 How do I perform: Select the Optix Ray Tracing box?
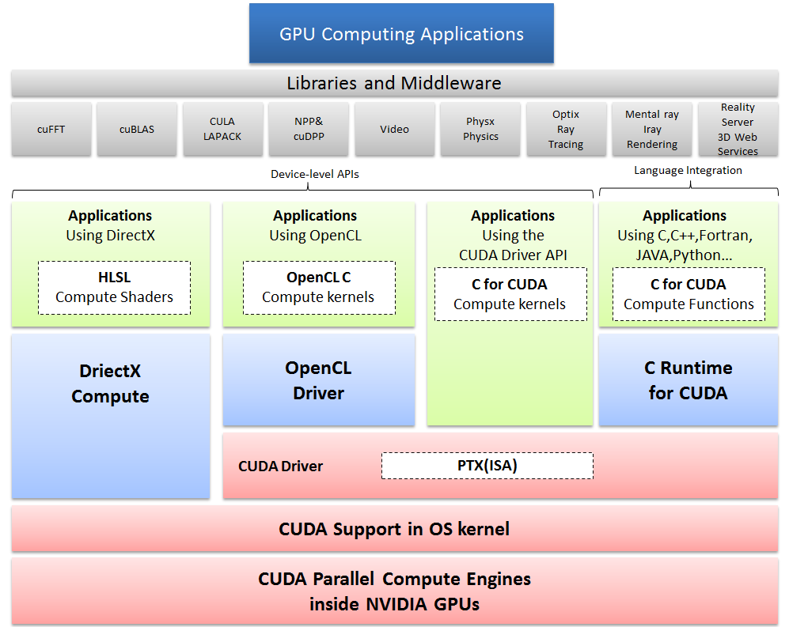pyautogui.click(x=566, y=129)
